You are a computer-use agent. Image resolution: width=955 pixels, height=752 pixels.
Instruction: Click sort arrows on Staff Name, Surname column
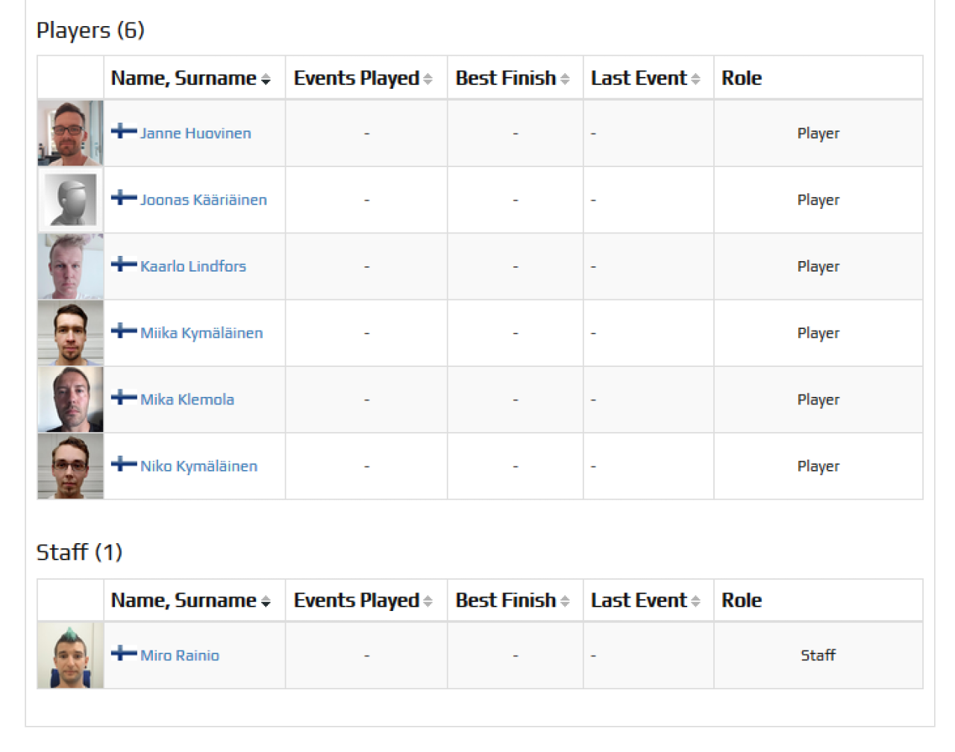[266, 601]
